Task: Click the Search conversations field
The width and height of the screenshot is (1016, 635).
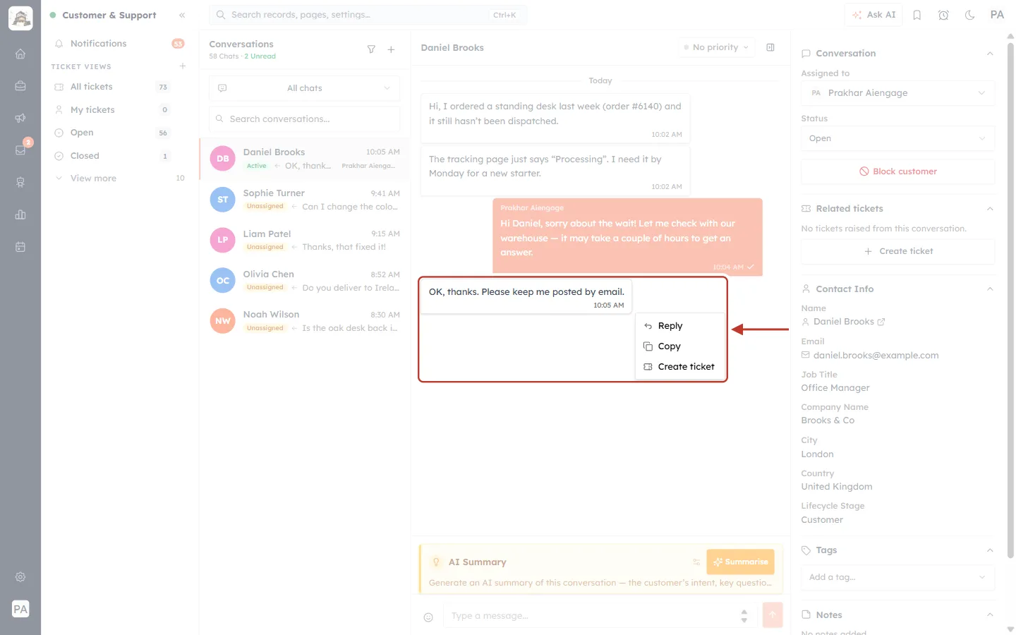Action: 304,119
